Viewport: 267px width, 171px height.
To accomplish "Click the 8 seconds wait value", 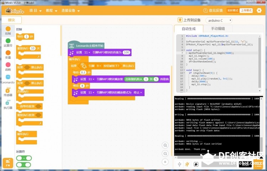I will (82, 86).
